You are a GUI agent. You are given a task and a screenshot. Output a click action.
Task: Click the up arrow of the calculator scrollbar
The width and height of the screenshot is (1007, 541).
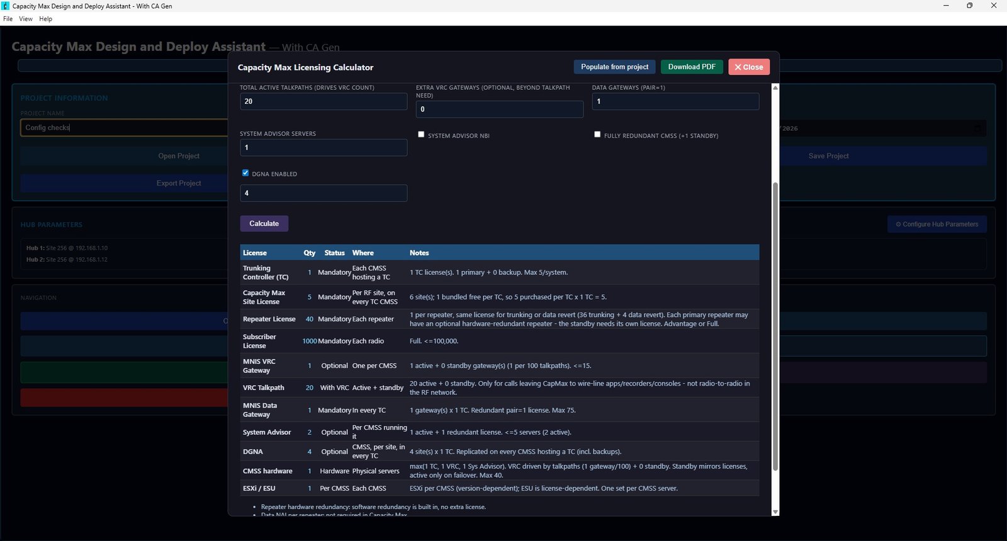pyautogui.click(x=775, y=87)
